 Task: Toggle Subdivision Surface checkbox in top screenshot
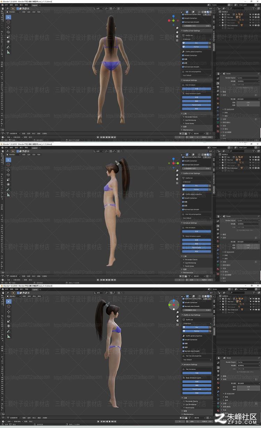coord(183,14)
